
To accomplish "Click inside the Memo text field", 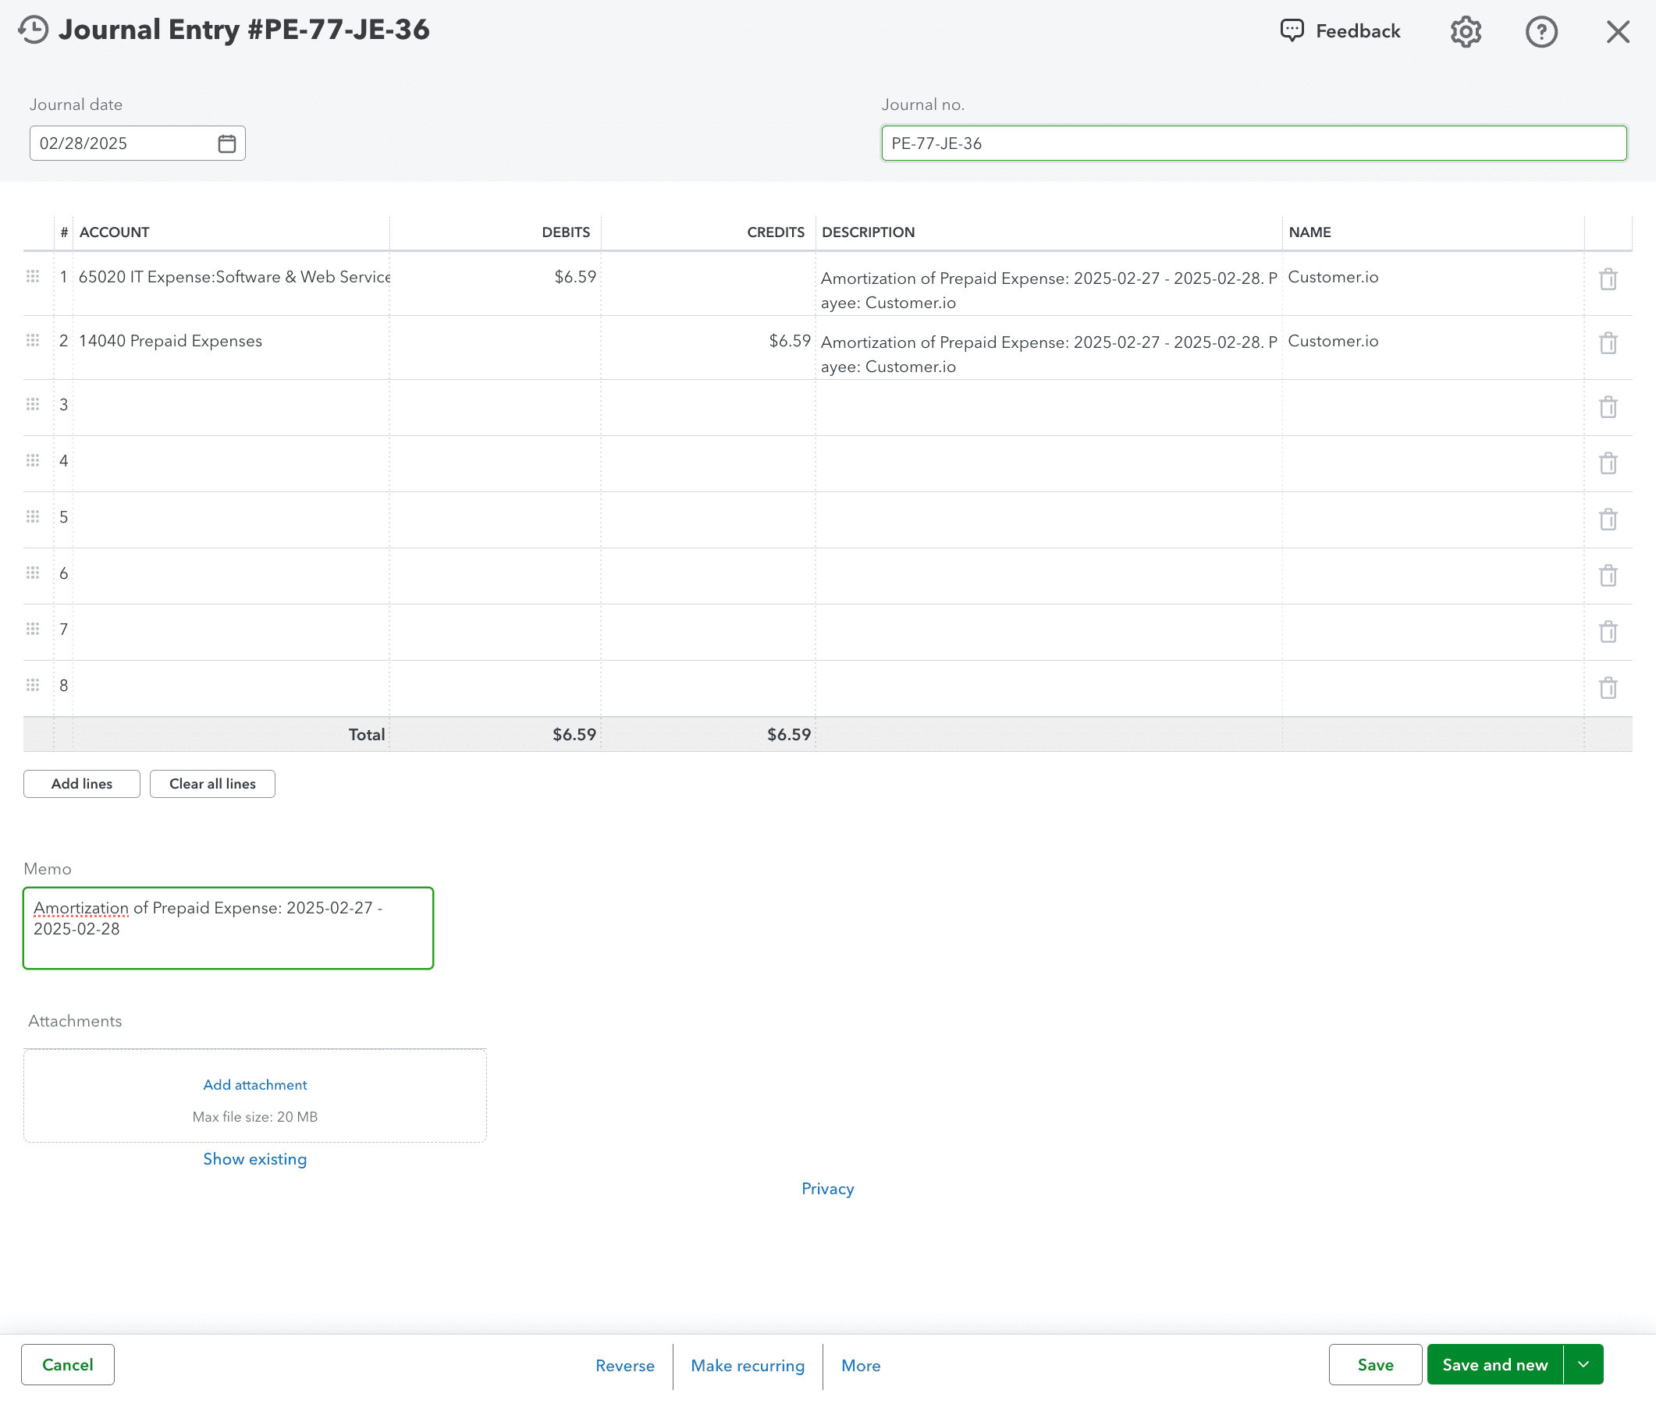I will pos(228,927).
